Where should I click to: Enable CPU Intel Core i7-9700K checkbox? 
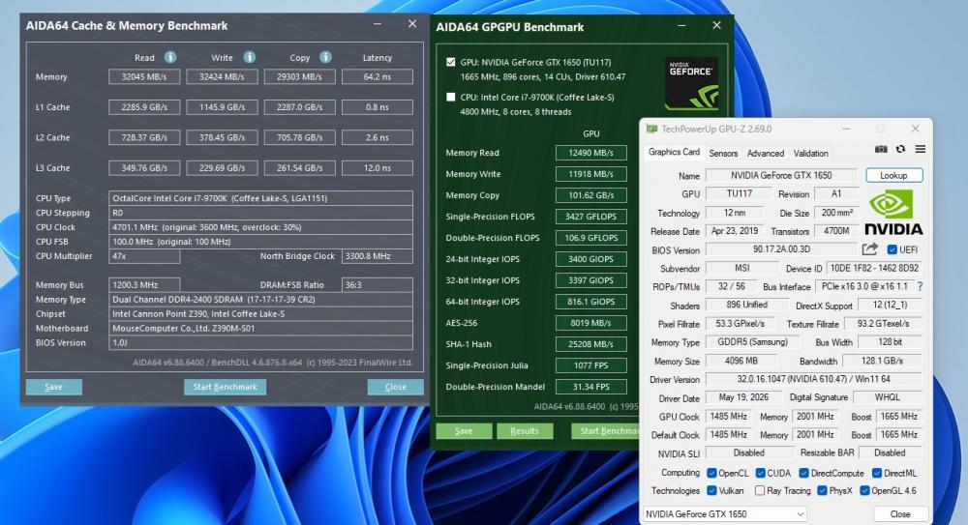pyautogui.click(x=451, y=97)
